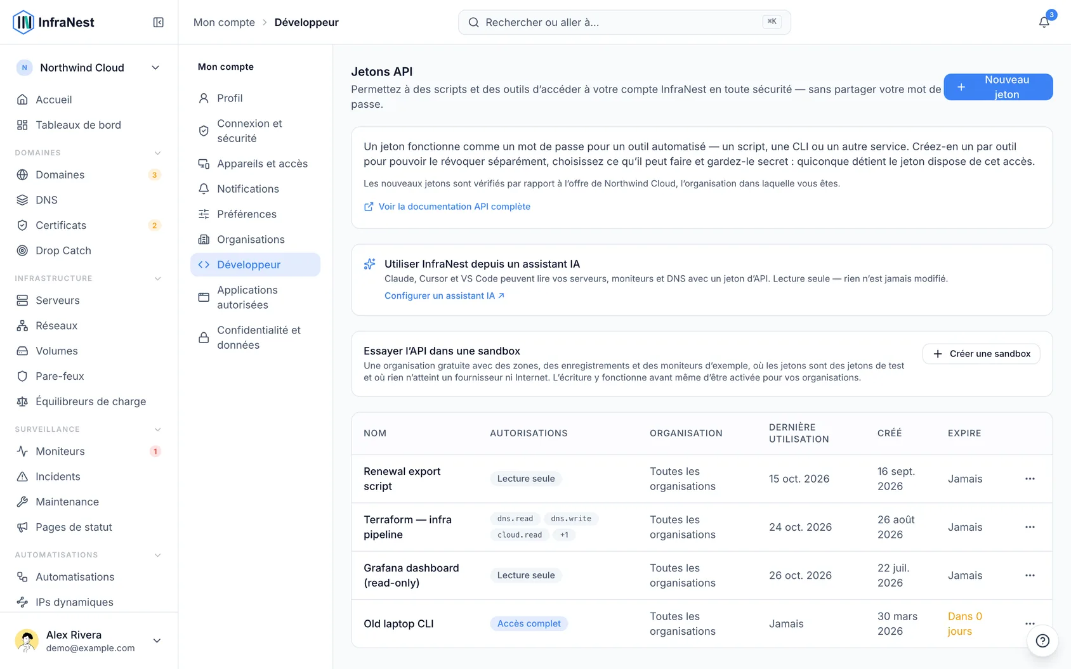Click the Dans 0 jours expiry text
Viewport: 1071px width, 669px height.
coord(965,623)
